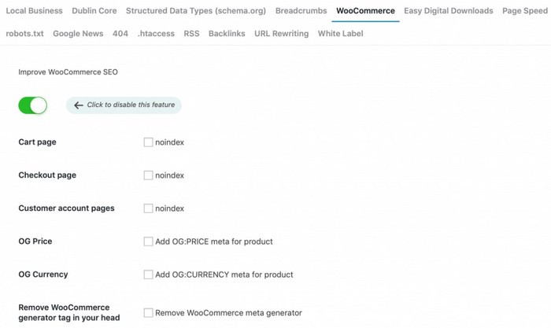Image resolution: width=551 pixels, height=328 pixels.
Task: Open the Google News tab
Action: pos(78,34)
